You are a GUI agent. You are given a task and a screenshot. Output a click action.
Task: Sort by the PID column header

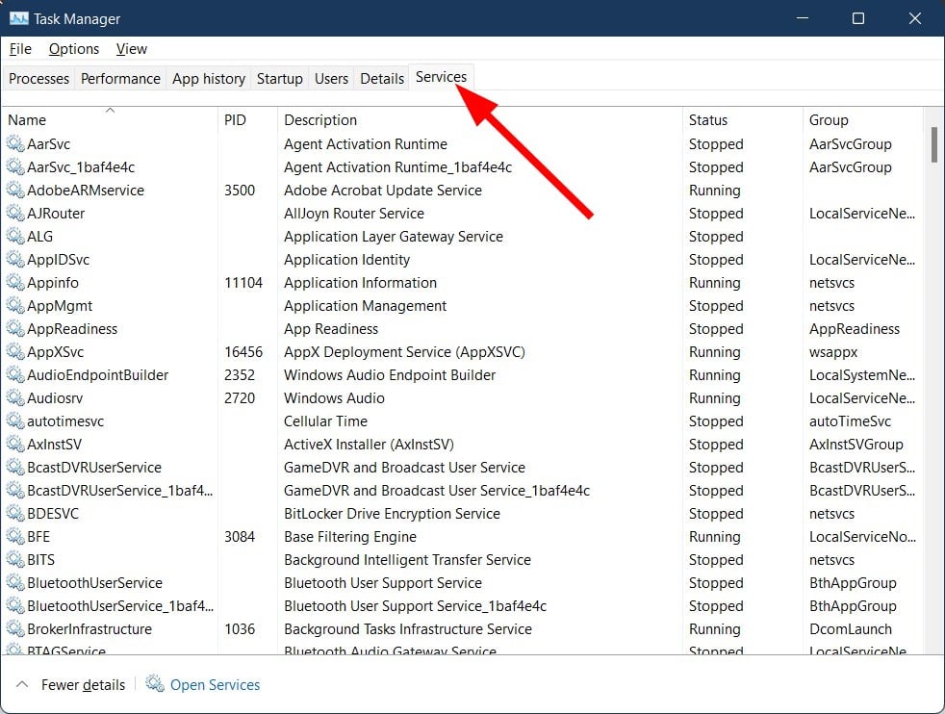tap(247, 119)
